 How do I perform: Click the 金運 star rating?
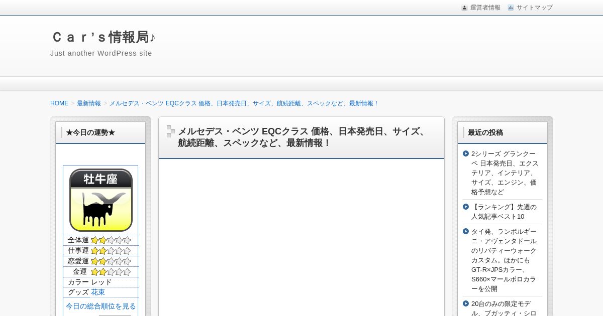[111, 272]
